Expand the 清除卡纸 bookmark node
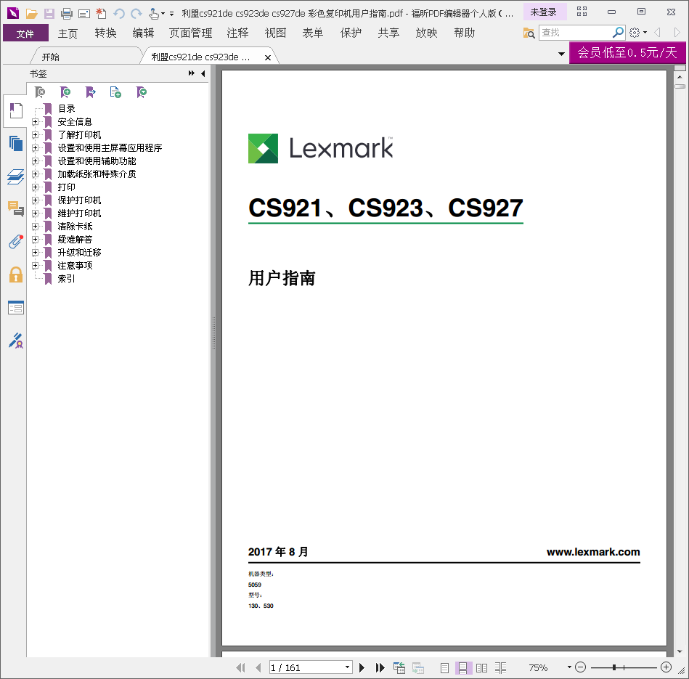Screen dimensions: 689x679 [35, 227]
